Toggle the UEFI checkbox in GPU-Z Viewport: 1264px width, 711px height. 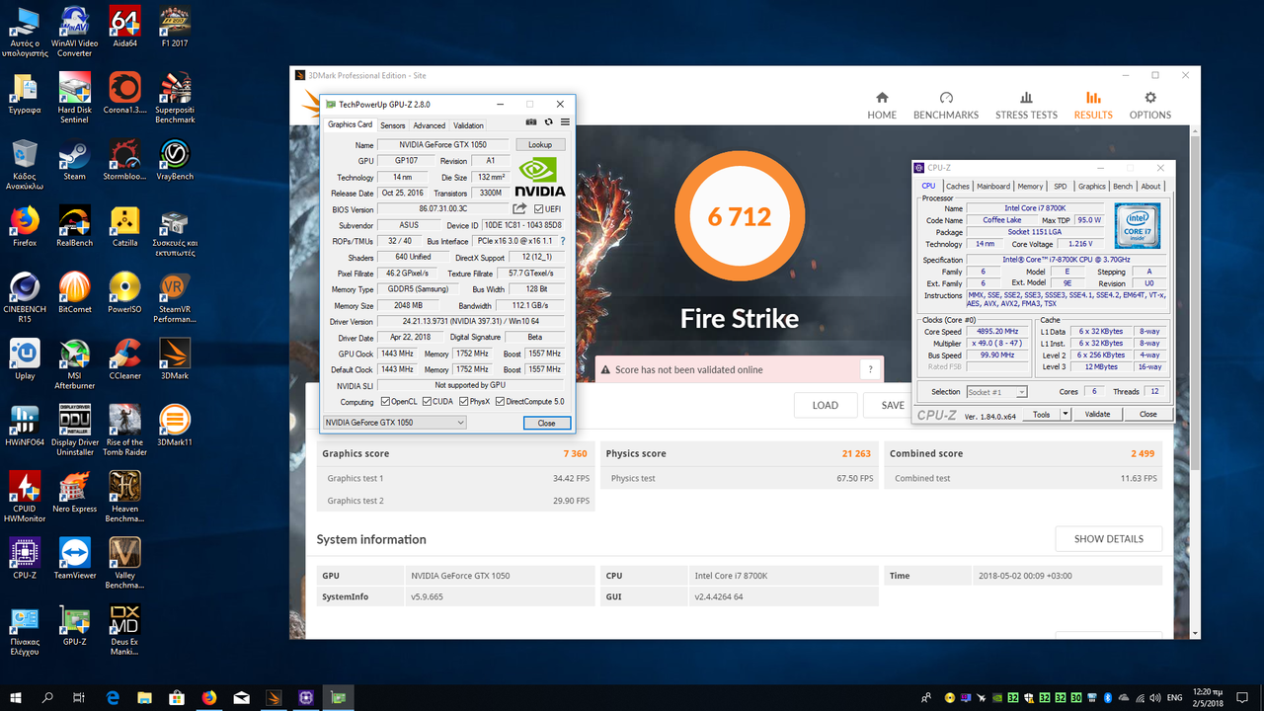(x=538, y=209)
